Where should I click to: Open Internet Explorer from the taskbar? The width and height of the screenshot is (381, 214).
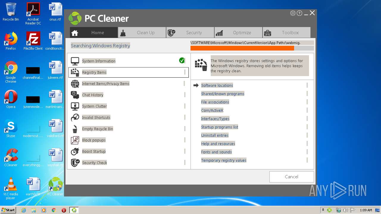[x=24, y=210]
